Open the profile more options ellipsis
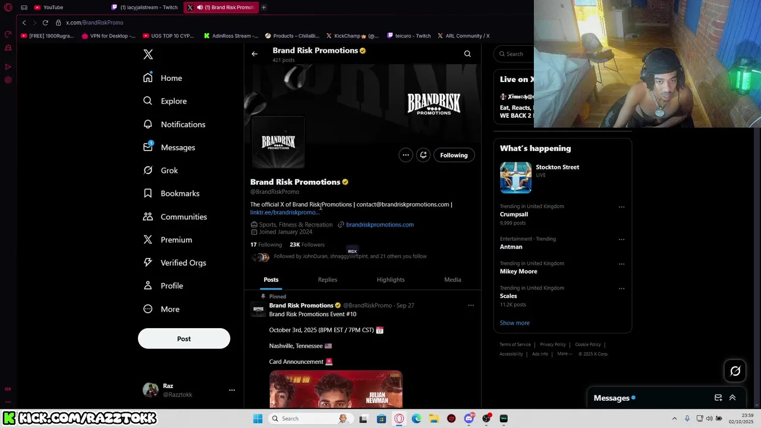This screenshot has width=761, height=428. 405,155
